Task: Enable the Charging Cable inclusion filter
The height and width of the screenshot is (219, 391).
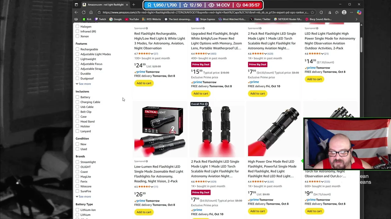Action: tap(78, 102)
